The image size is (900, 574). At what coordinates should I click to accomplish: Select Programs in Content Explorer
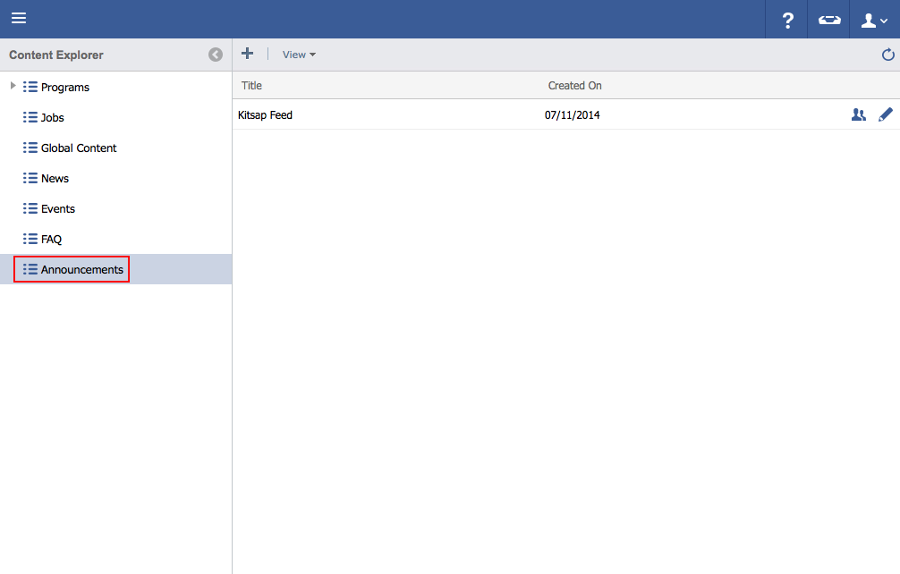[64, 88]
